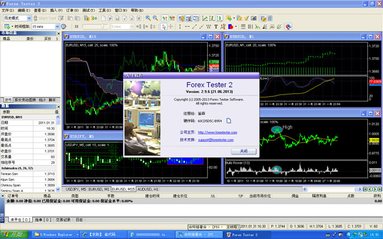Select the horizontal line drawing tool
This screenshot has width=383, height=239.
187,26
